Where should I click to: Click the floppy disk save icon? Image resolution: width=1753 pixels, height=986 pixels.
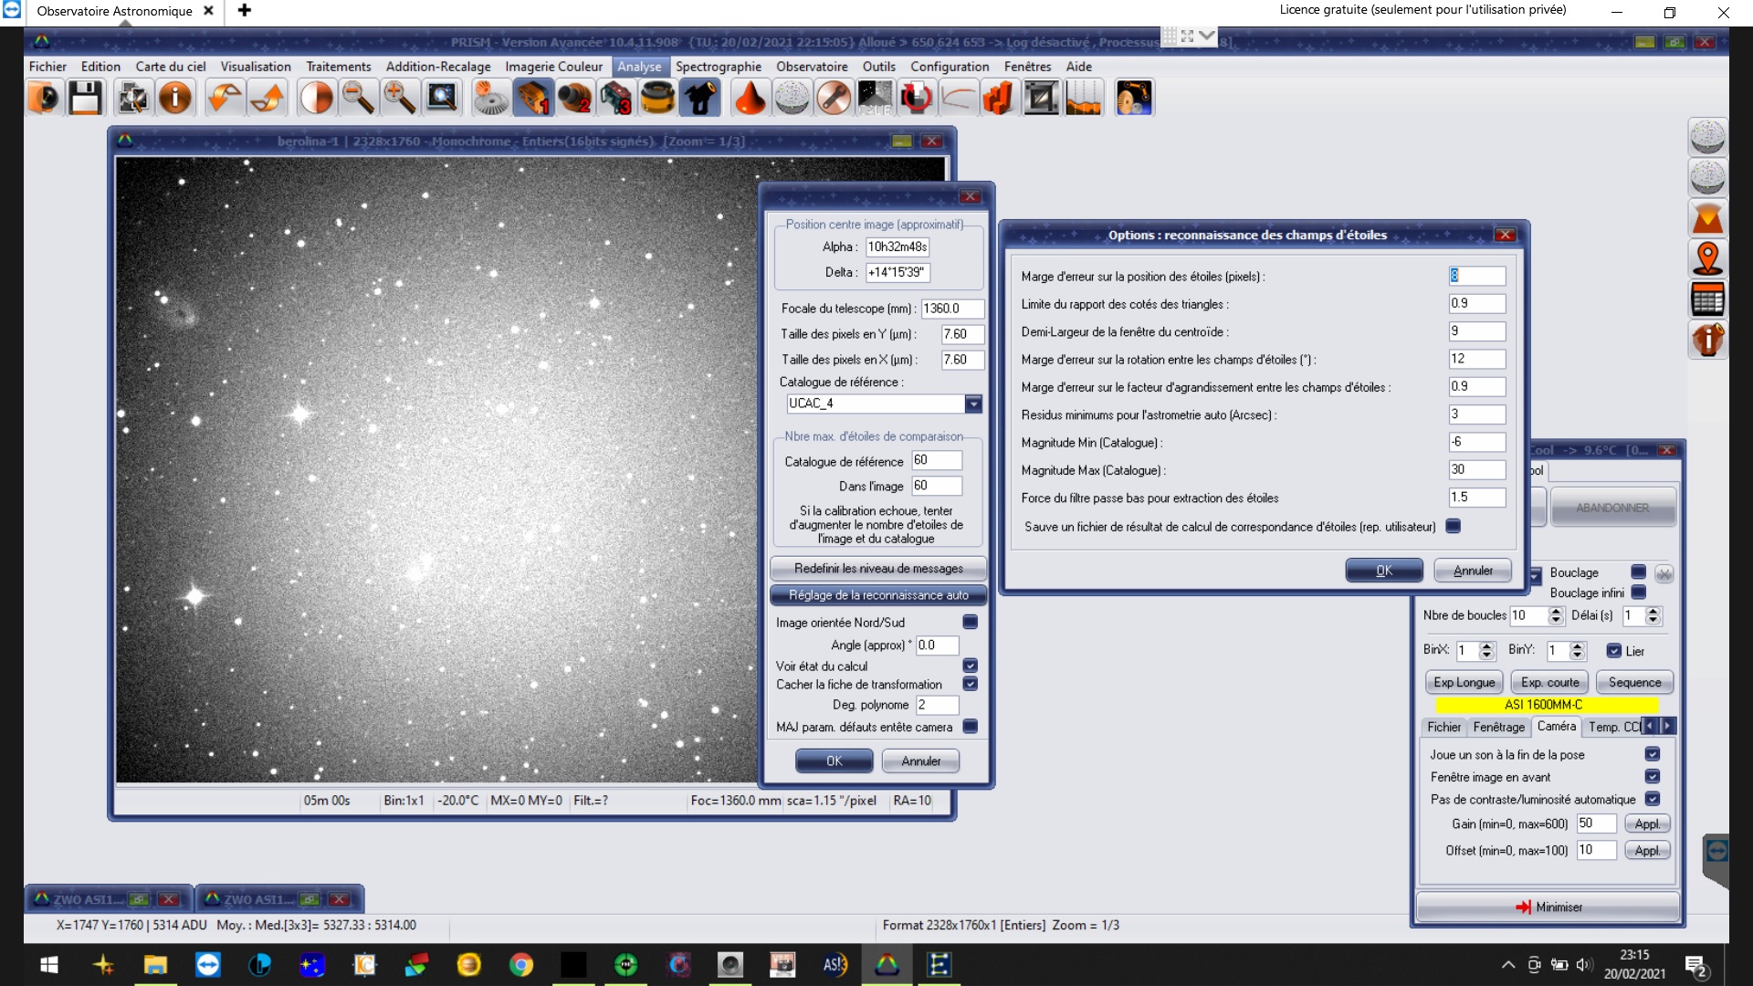pyautogui.click(x=86, y=98)
